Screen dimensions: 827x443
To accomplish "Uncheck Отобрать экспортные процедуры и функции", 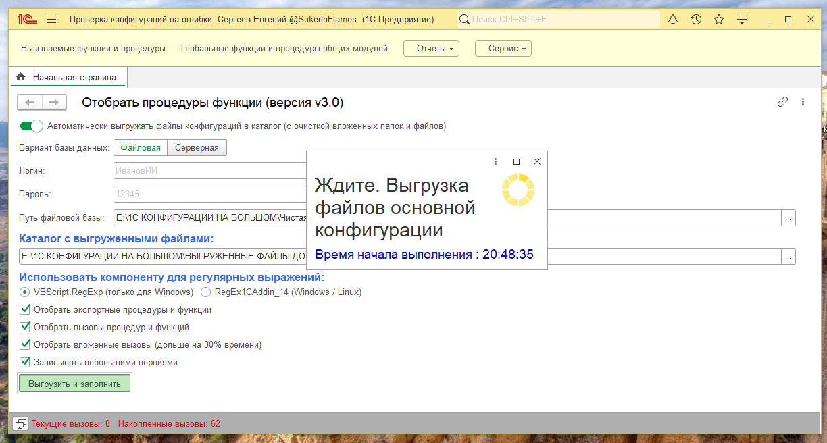I will coord(25,309).
